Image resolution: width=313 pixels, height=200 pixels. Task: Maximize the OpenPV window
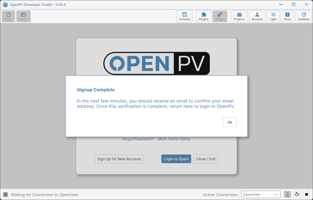tap(294, 4)
